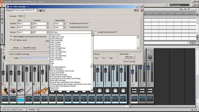Switch to the Options tab
The width and height of the screenshot is (199, 112).
point(21,16)
